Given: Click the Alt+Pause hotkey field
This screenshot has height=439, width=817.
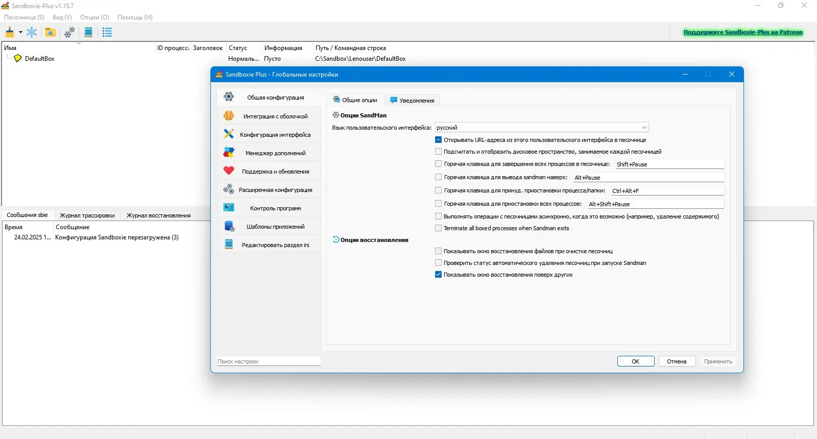Looking at the screenshot, I should tap(648, 178).
